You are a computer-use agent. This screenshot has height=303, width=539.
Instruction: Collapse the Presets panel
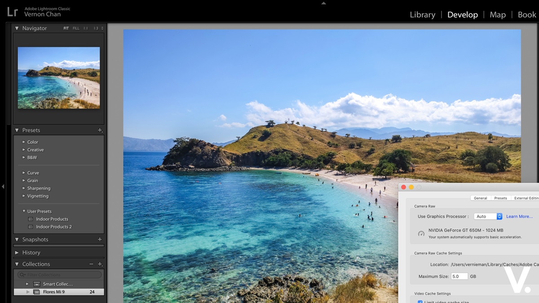(x=17, y=130)
